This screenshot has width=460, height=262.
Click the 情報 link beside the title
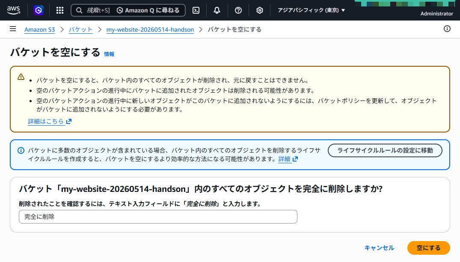pyautogui.click(x=109, y=54)
